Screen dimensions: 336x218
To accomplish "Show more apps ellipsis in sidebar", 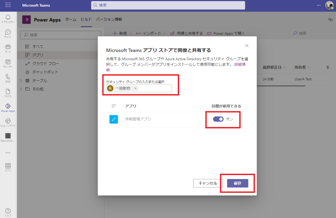I will point(8,153).
